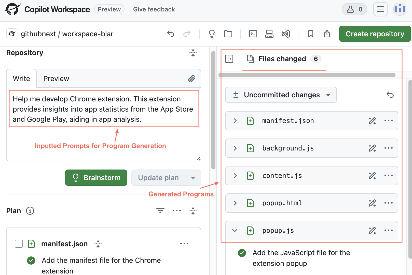Switch to the Preview tab in editor
Image resolution: width=412 pixels, height=275 pixels.
tap(56, 79)
